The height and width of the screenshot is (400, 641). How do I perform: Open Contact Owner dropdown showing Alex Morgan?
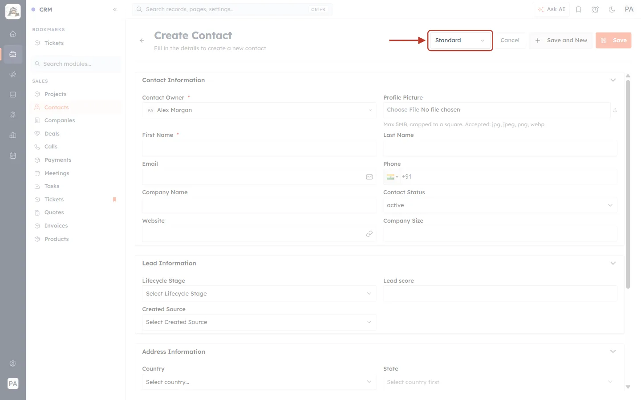pyautogui.click(x=259, y=110)
